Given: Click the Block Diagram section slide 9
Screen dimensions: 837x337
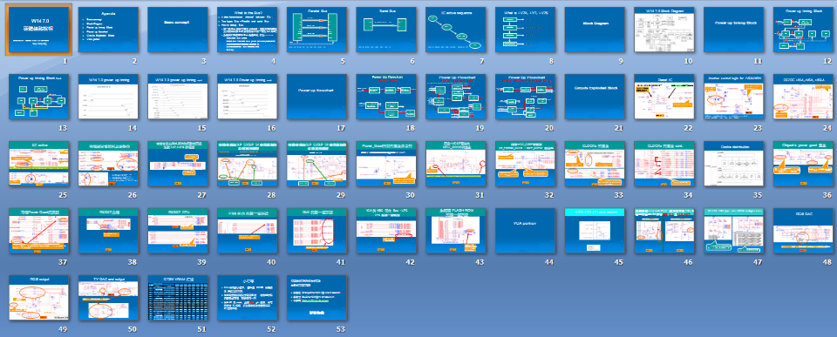Looking at the screenshot, I should tap(595, 30).
